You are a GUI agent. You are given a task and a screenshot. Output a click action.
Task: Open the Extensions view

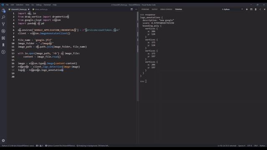tap(3, 38)
